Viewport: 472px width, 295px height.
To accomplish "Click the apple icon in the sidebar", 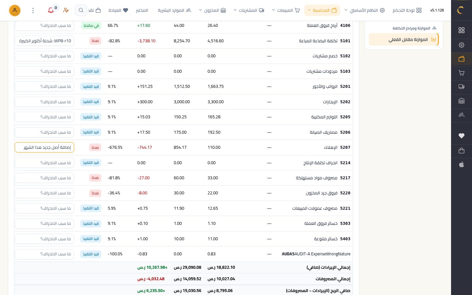I will 462,165.
